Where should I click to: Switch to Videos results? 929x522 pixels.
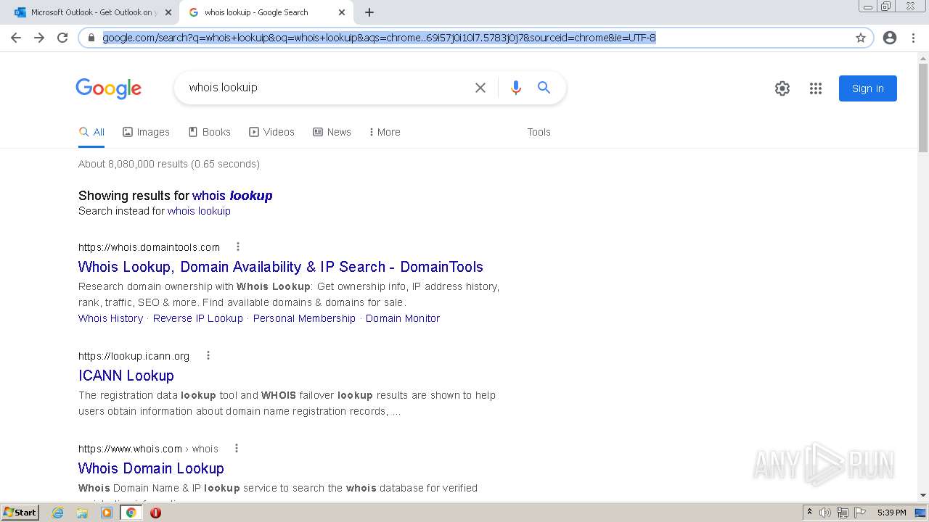271,132
